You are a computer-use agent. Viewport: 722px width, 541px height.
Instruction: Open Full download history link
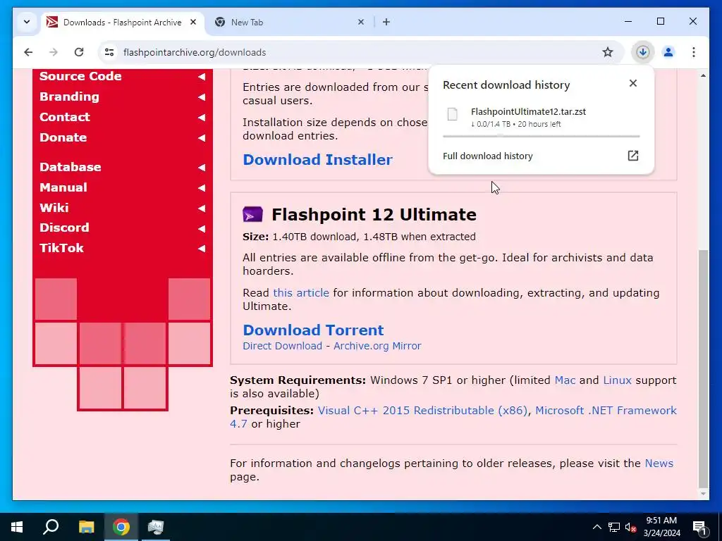[x=488, y=156]
